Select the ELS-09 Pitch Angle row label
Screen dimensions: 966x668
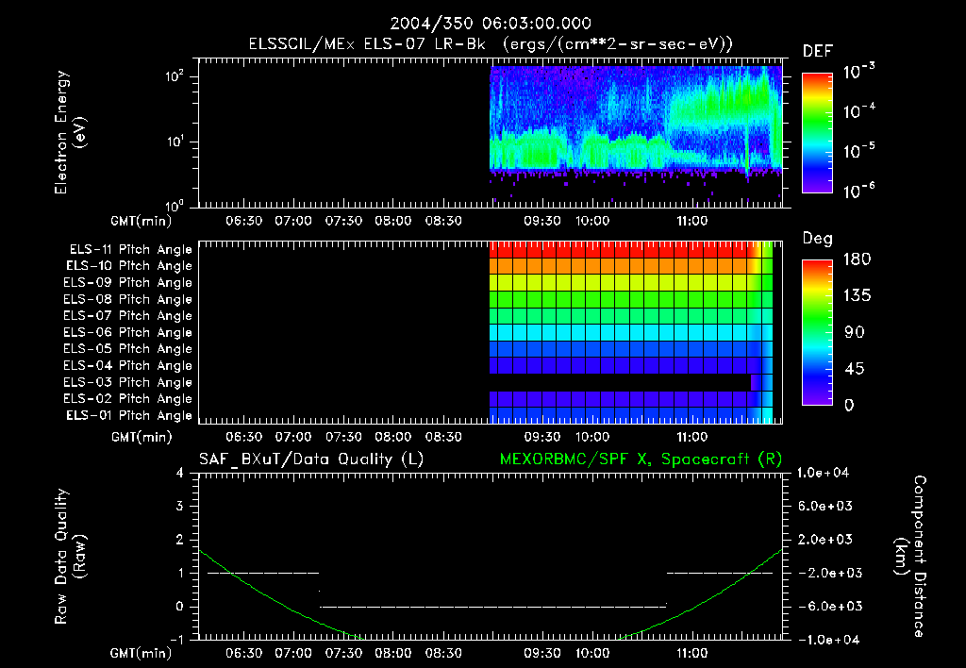point(128,283)
